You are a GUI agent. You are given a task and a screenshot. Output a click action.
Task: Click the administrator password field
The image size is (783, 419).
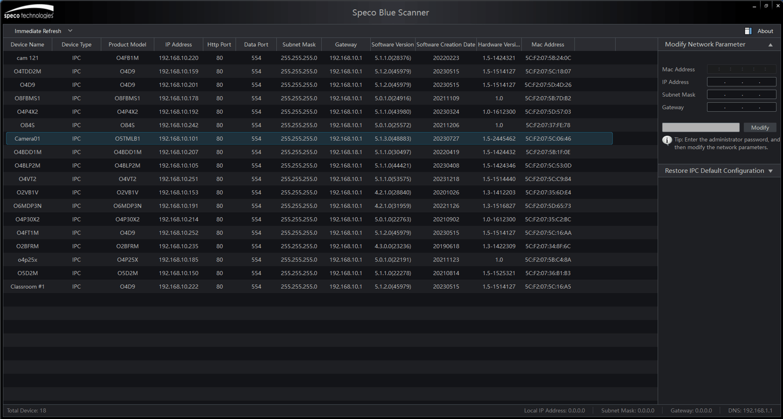pyautogui.click(x=700, y=128)
